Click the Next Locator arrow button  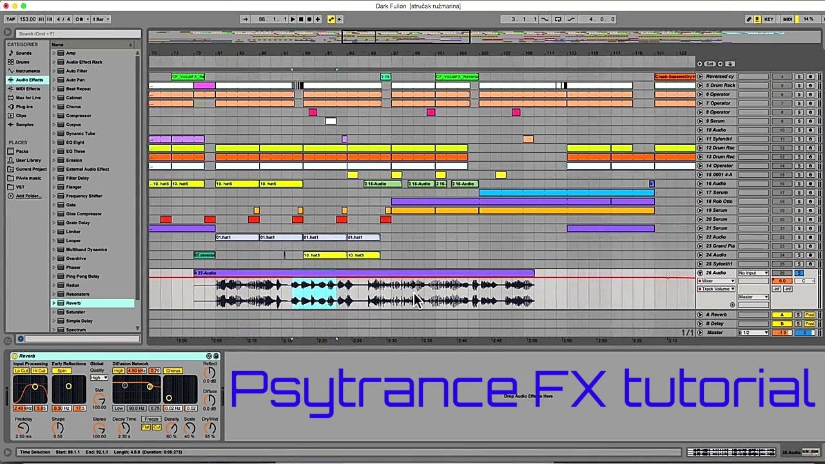click(721, 64)
